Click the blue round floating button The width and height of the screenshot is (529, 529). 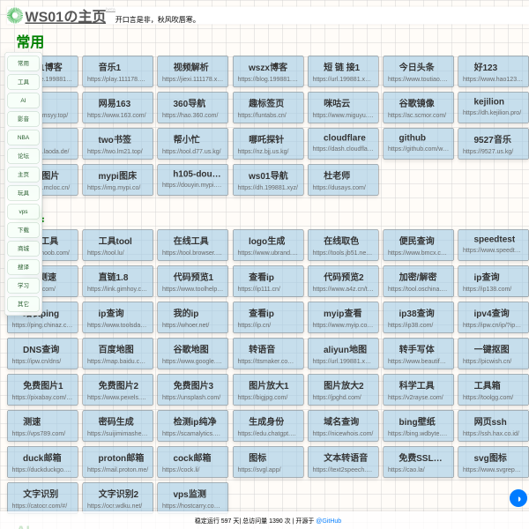click(518, 498)
